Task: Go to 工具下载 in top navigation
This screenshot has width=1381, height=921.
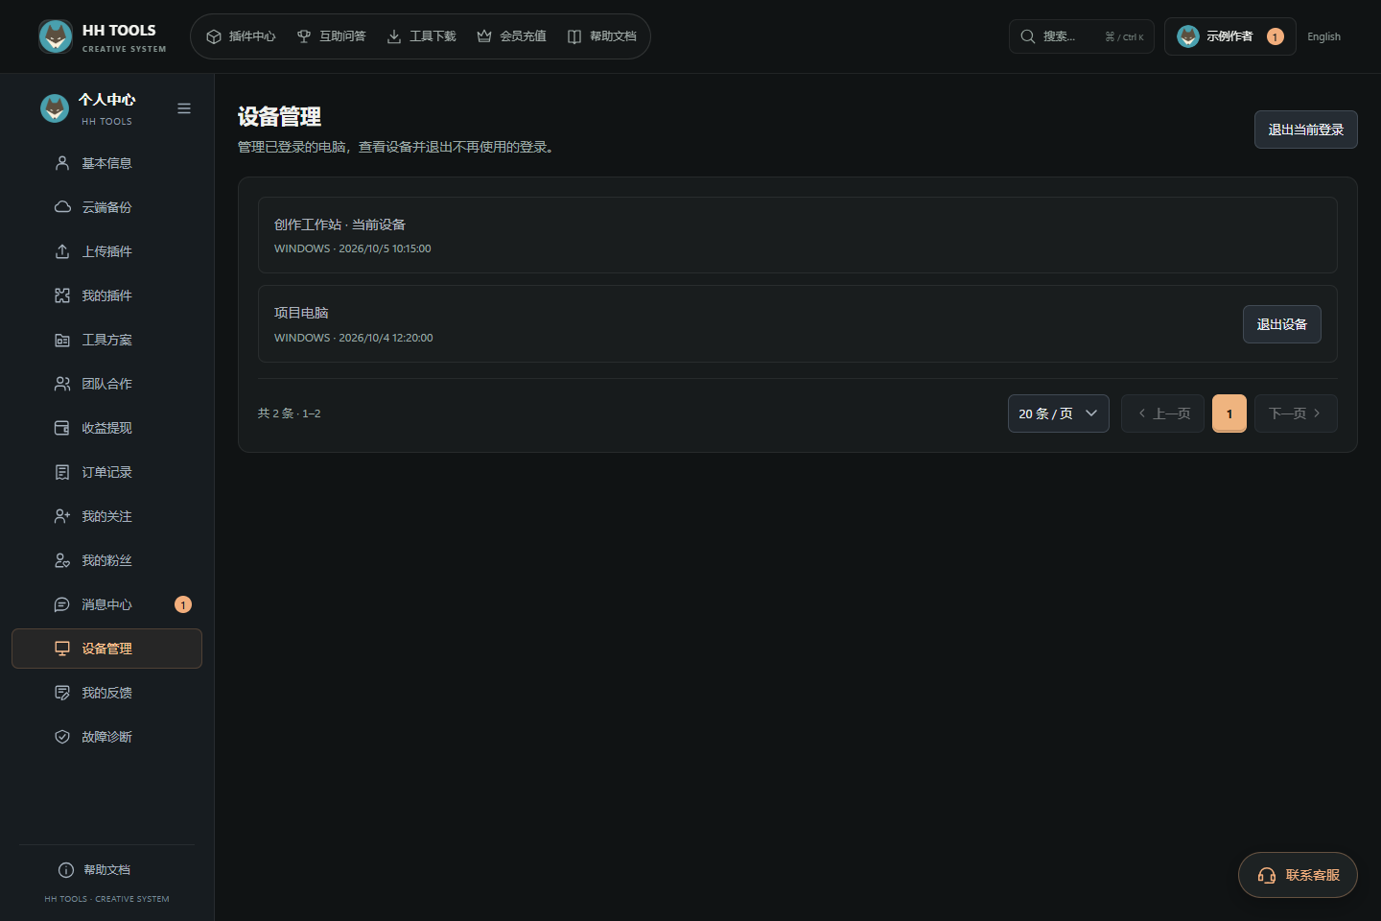Action: [421, 36]
